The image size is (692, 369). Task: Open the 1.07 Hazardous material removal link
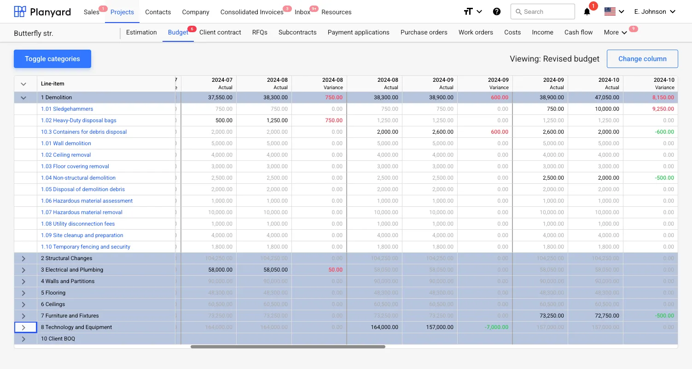point(81,212)
